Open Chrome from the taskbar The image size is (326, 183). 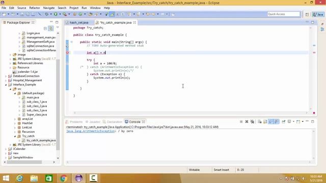[x=64, y=178]
